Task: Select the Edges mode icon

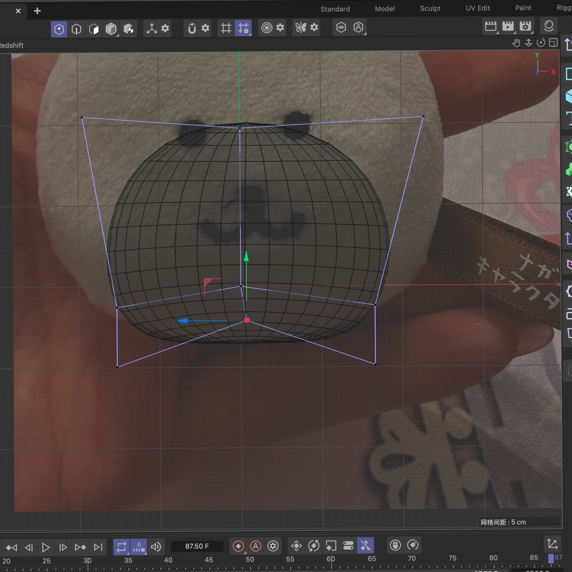Action: 76,29
